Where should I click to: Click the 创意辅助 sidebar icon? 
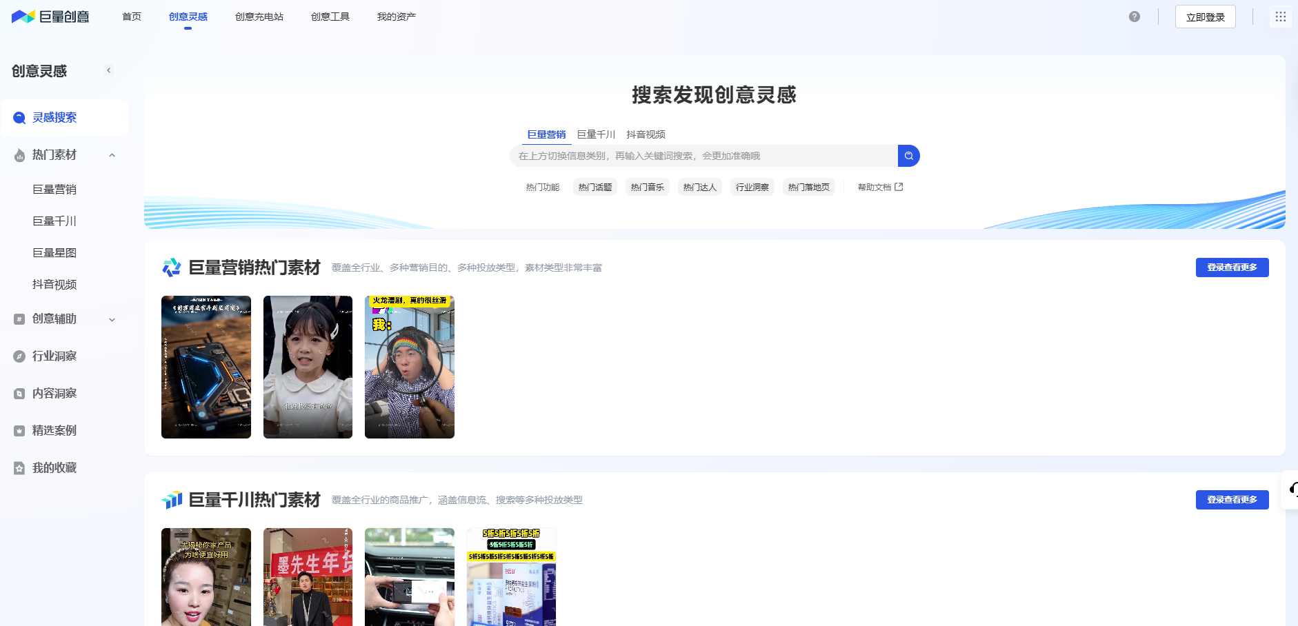pyautogui.click(x=19, y=319)
